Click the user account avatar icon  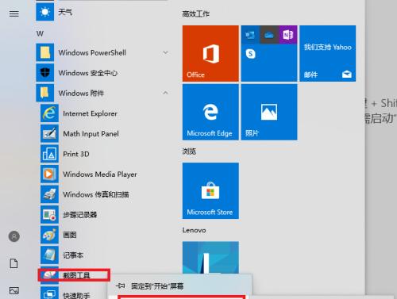(14, 236)
